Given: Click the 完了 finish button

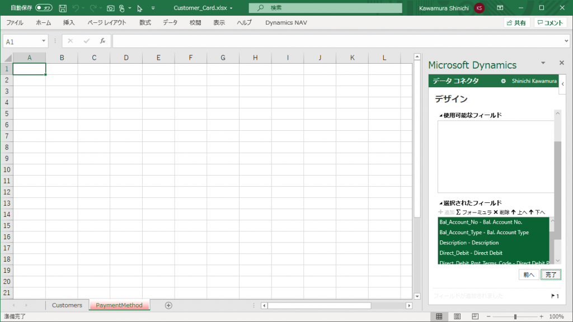Looking at the screenshot, I should [x=551, y=274].
